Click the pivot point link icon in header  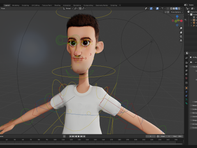tap(76, 9)
